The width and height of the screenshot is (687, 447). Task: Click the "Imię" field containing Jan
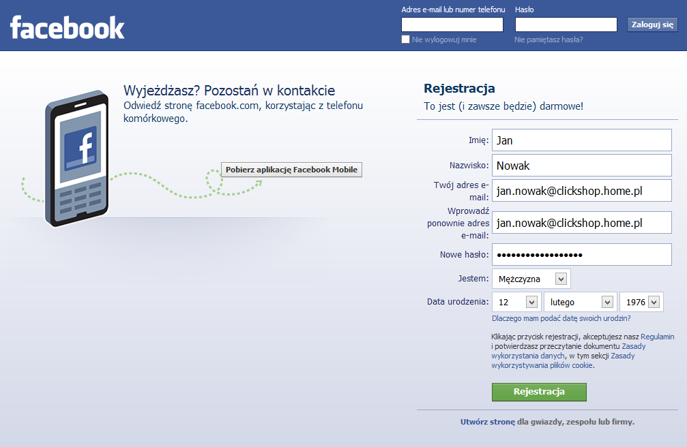(x=581, y=140)
